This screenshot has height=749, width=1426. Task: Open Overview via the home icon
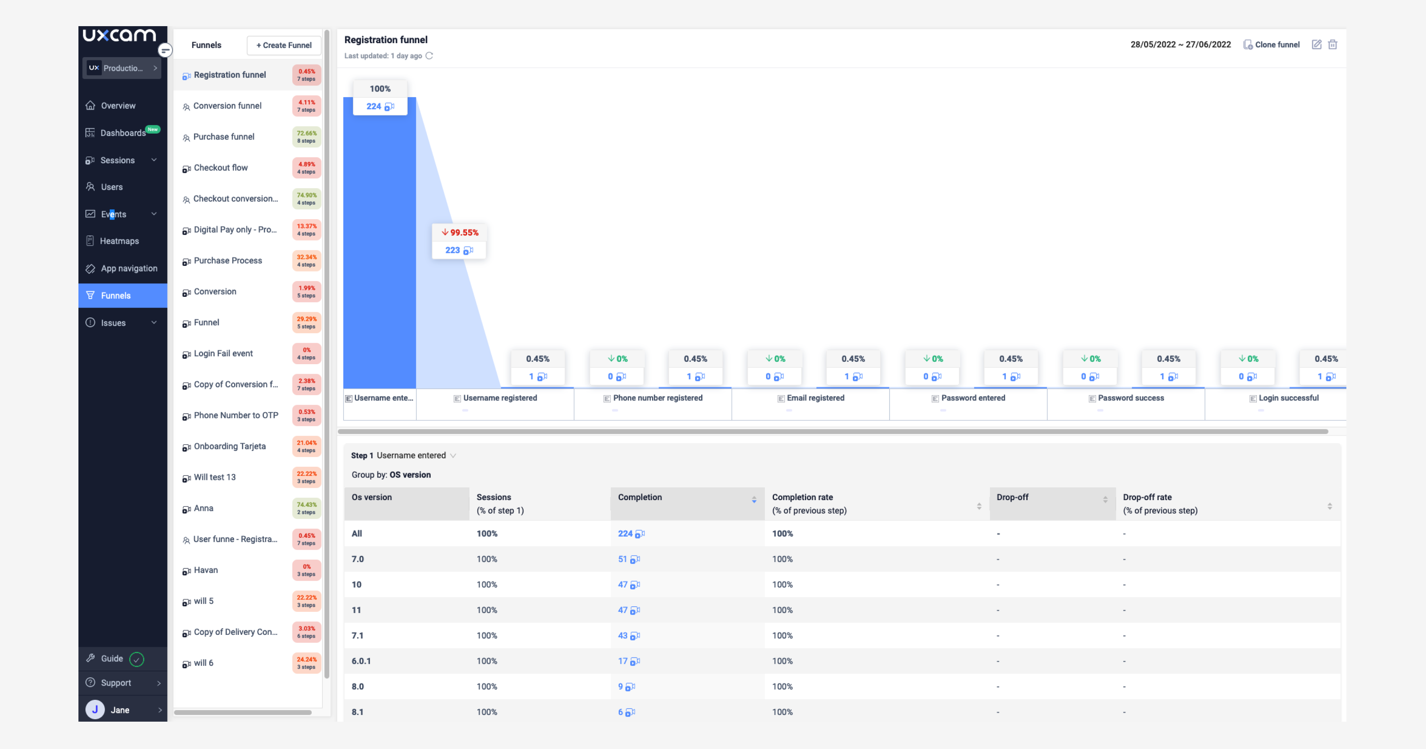coord(117,105)
